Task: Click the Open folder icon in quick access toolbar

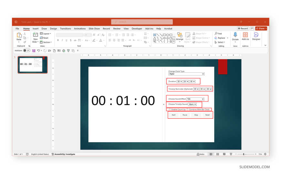Action: pos(49,51)
